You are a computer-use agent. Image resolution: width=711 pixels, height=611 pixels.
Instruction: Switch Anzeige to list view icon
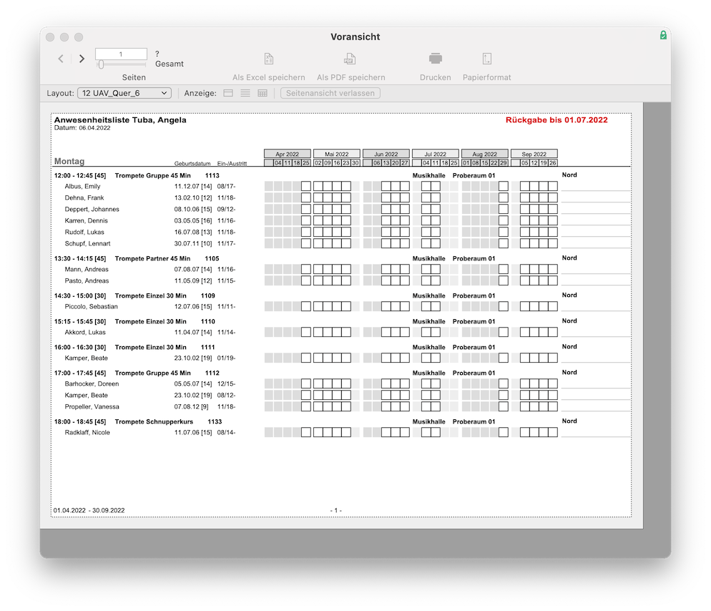click(x=245, y=93)
